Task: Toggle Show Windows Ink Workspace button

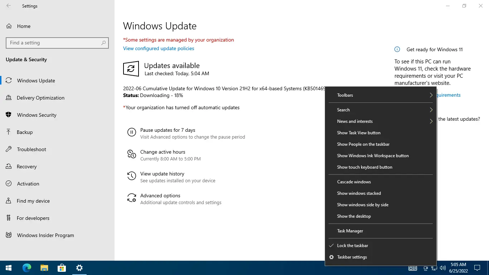Action: click(x=381, y=156)
